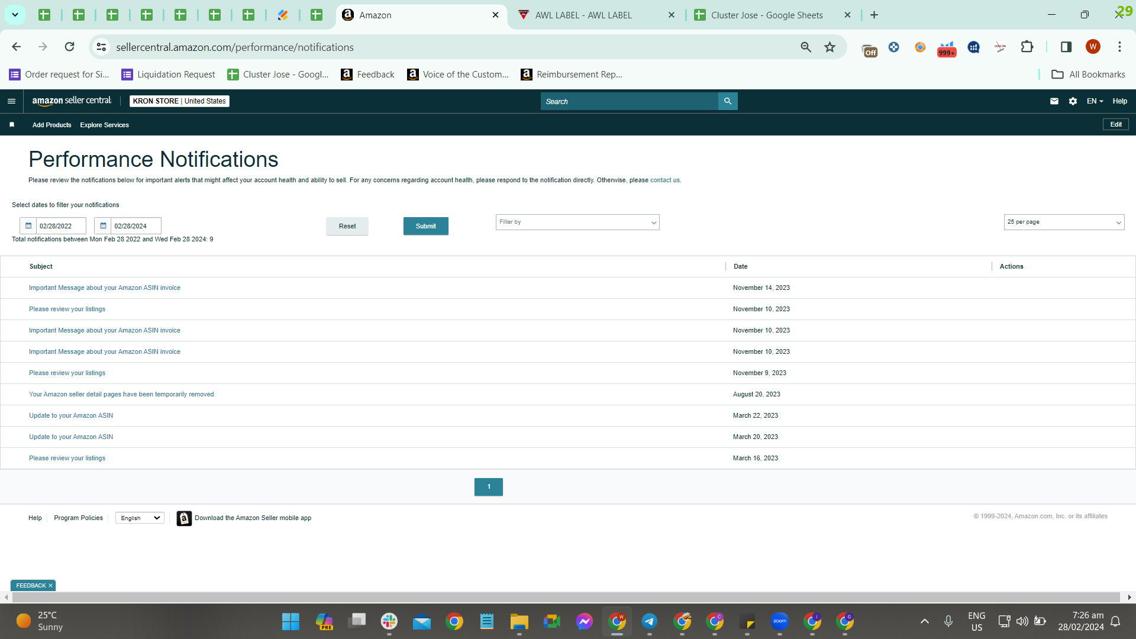Screen dimensions: 1136x639
Task: View site information icon in address bar
Action: click(102, 47)
